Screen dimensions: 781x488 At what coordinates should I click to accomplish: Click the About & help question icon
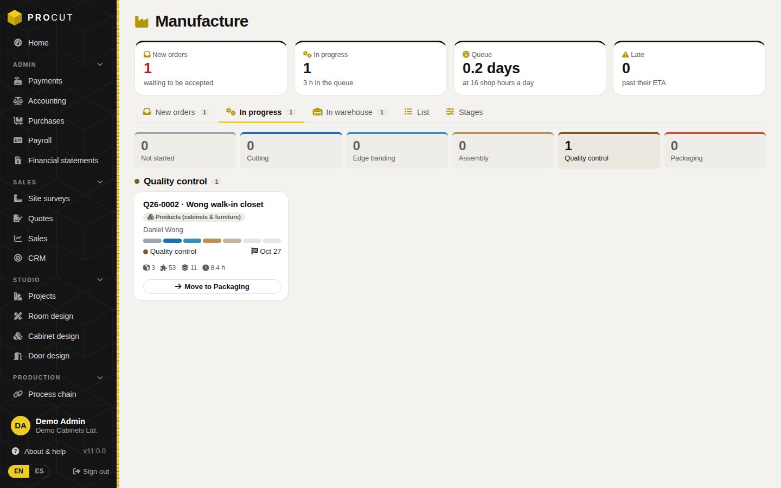coord(15,451)
